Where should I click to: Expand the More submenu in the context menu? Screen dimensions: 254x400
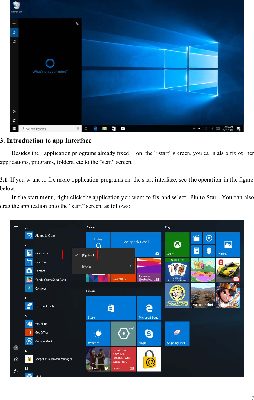click(86, 266)
